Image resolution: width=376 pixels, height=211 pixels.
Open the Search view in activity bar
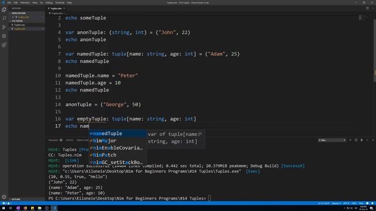(4, 18)
